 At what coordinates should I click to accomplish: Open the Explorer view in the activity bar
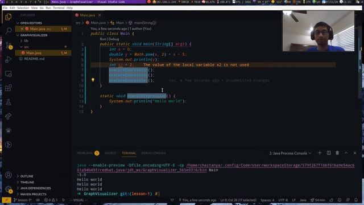pyautogui.click(x=9, y=17)
